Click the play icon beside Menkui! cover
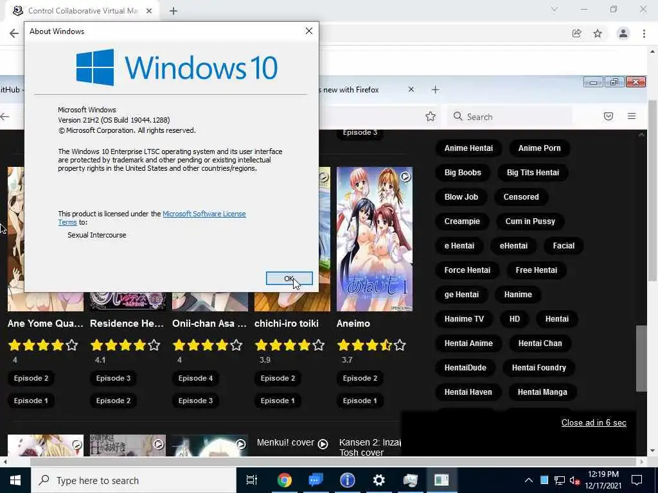658x493 pixels. (x=323, y=444)
